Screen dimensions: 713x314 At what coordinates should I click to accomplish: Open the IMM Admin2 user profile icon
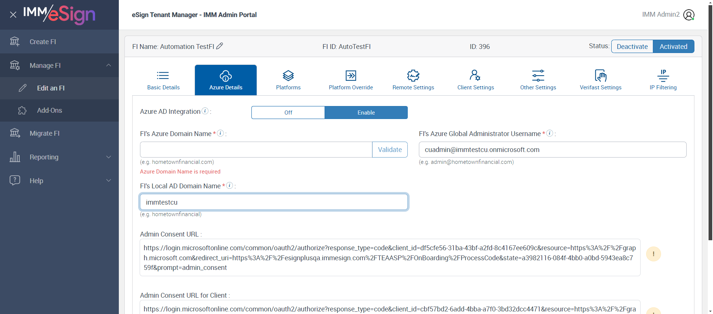tap(689, 15)
